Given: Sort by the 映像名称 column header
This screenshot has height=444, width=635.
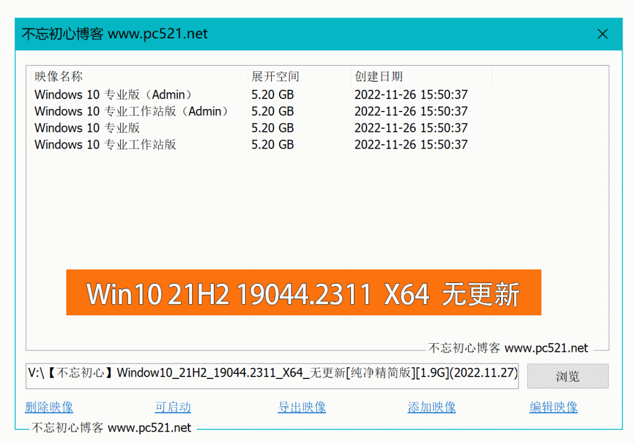Looking at the screenshot, I should [x=58, y=77].
